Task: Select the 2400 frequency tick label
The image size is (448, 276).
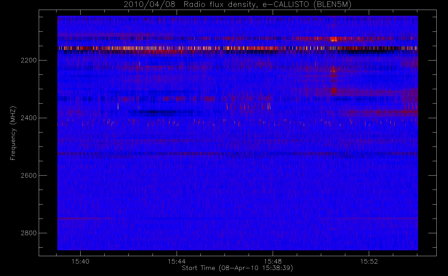Action: point(29,118)
